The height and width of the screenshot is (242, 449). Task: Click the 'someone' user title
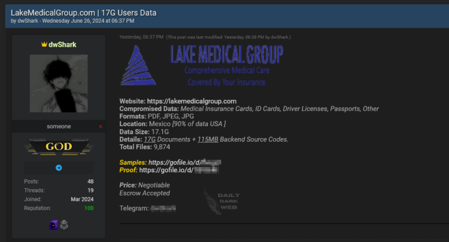59,126
